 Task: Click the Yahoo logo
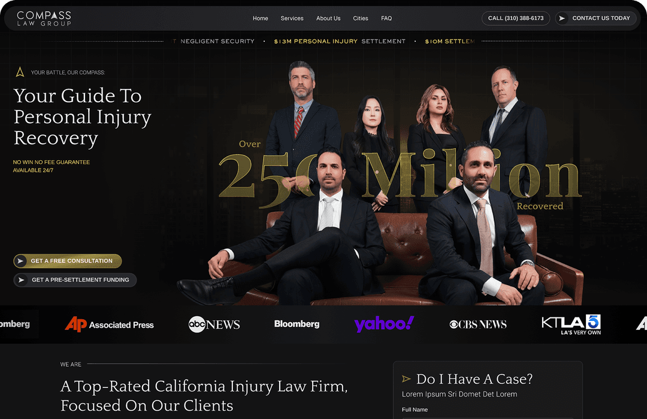click(x=384, y=324)
